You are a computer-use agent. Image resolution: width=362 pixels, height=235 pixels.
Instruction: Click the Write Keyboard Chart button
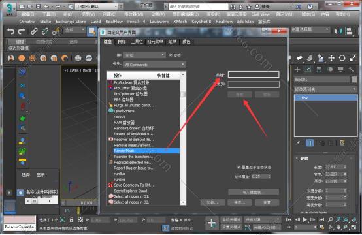pyautogui.click(x=254, y=192)
